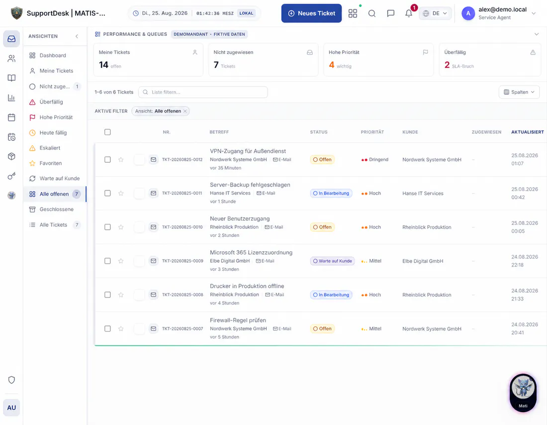Image resolution: width=547 pixels, height=425 pixels.
Task: Check the VPN-Zugang für Außendienst row checkbox
Action: click(107, 160)
